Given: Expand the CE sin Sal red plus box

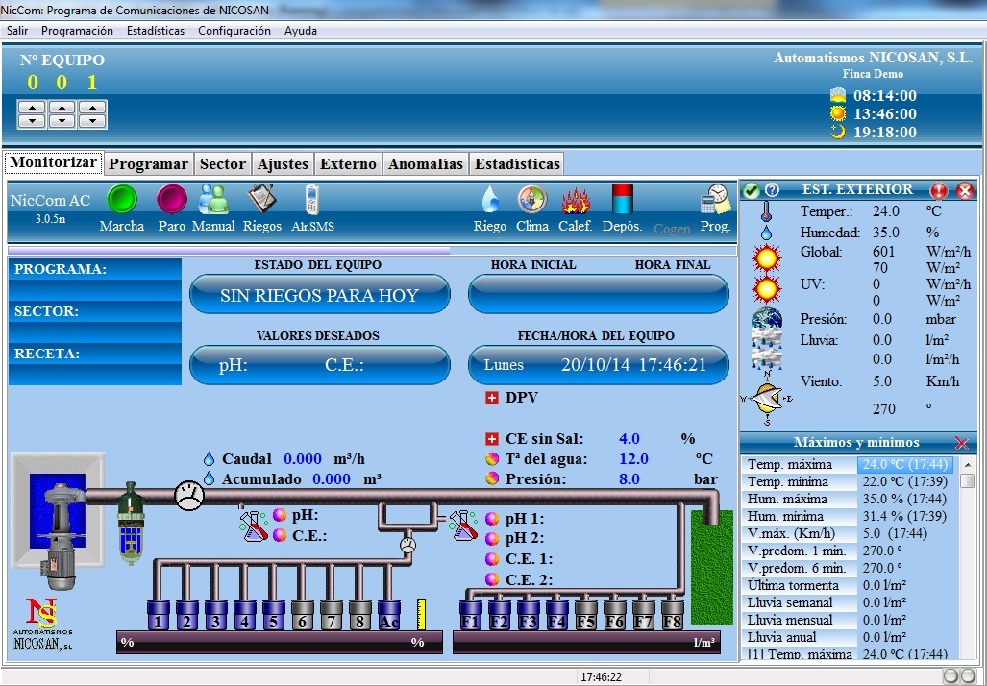Looking at the screenshot, I should [x=492, y=439].
